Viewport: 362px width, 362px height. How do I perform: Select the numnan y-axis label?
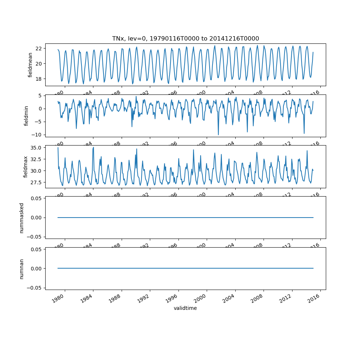coord(21,269)
